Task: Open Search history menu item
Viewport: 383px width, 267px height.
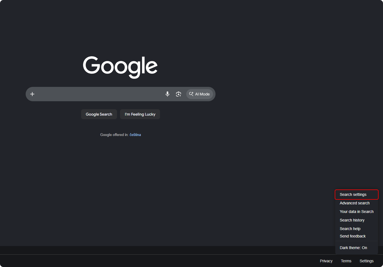Action: pos(357,220)
